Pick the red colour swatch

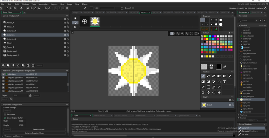205,39
